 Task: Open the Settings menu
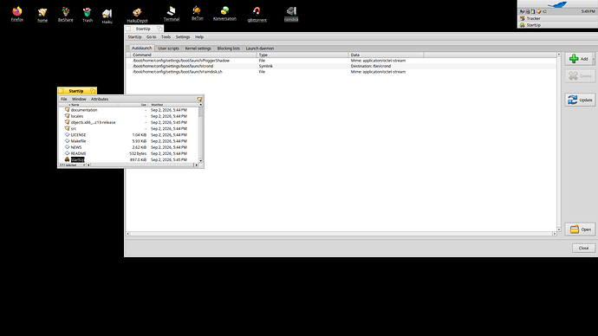183,37
